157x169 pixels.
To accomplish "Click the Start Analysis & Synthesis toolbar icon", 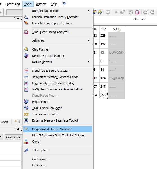I will tap(123, 12).
